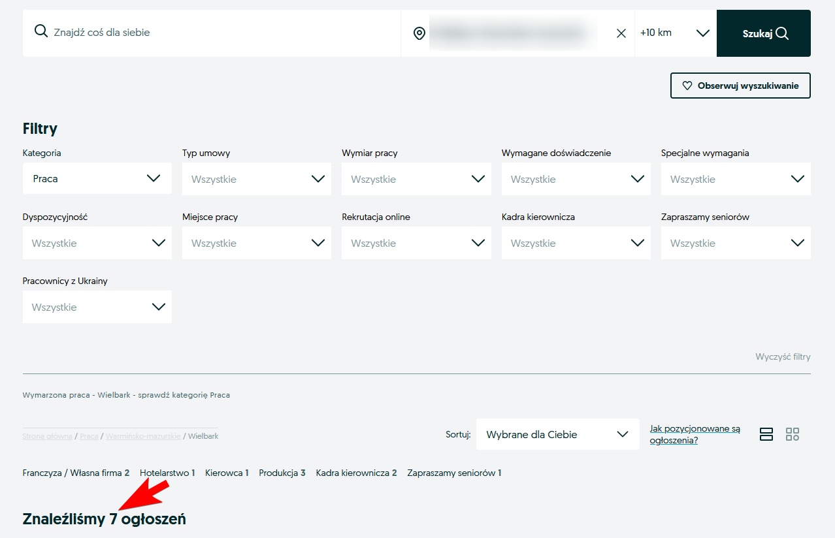Select Zapraszamy seniorów 1 category link

[454, 473]
